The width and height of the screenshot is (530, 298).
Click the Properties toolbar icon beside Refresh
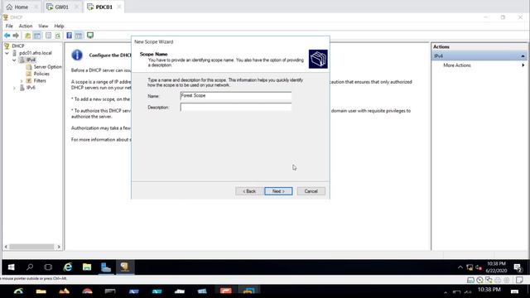[x=48, y=36]
